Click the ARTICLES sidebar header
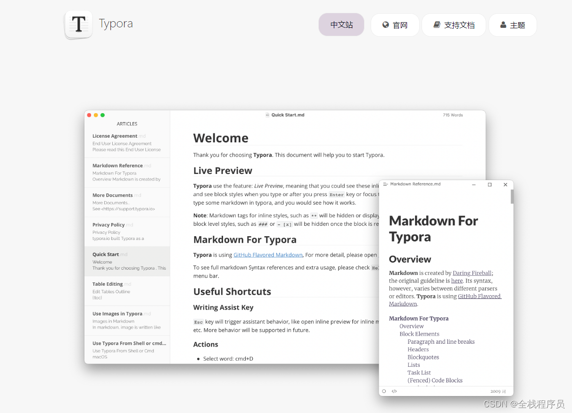The width and height of the screenshot is (572, 413). click(x=127, y=124)
